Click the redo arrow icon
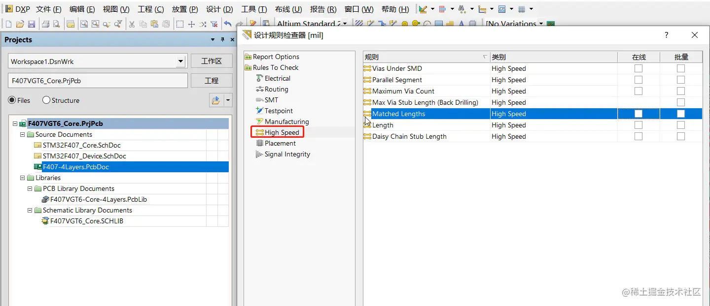710x306 pixels. (x=239, y=24)
